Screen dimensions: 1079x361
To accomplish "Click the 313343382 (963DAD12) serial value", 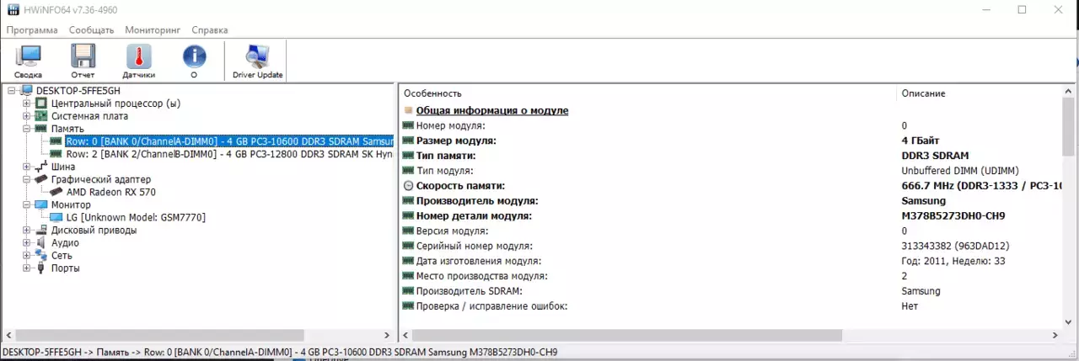I will (955, 247).
